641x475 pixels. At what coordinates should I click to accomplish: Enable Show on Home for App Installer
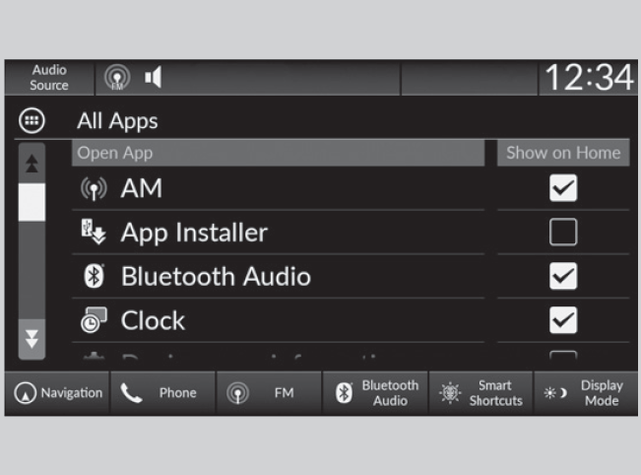[x=562, y=233]
